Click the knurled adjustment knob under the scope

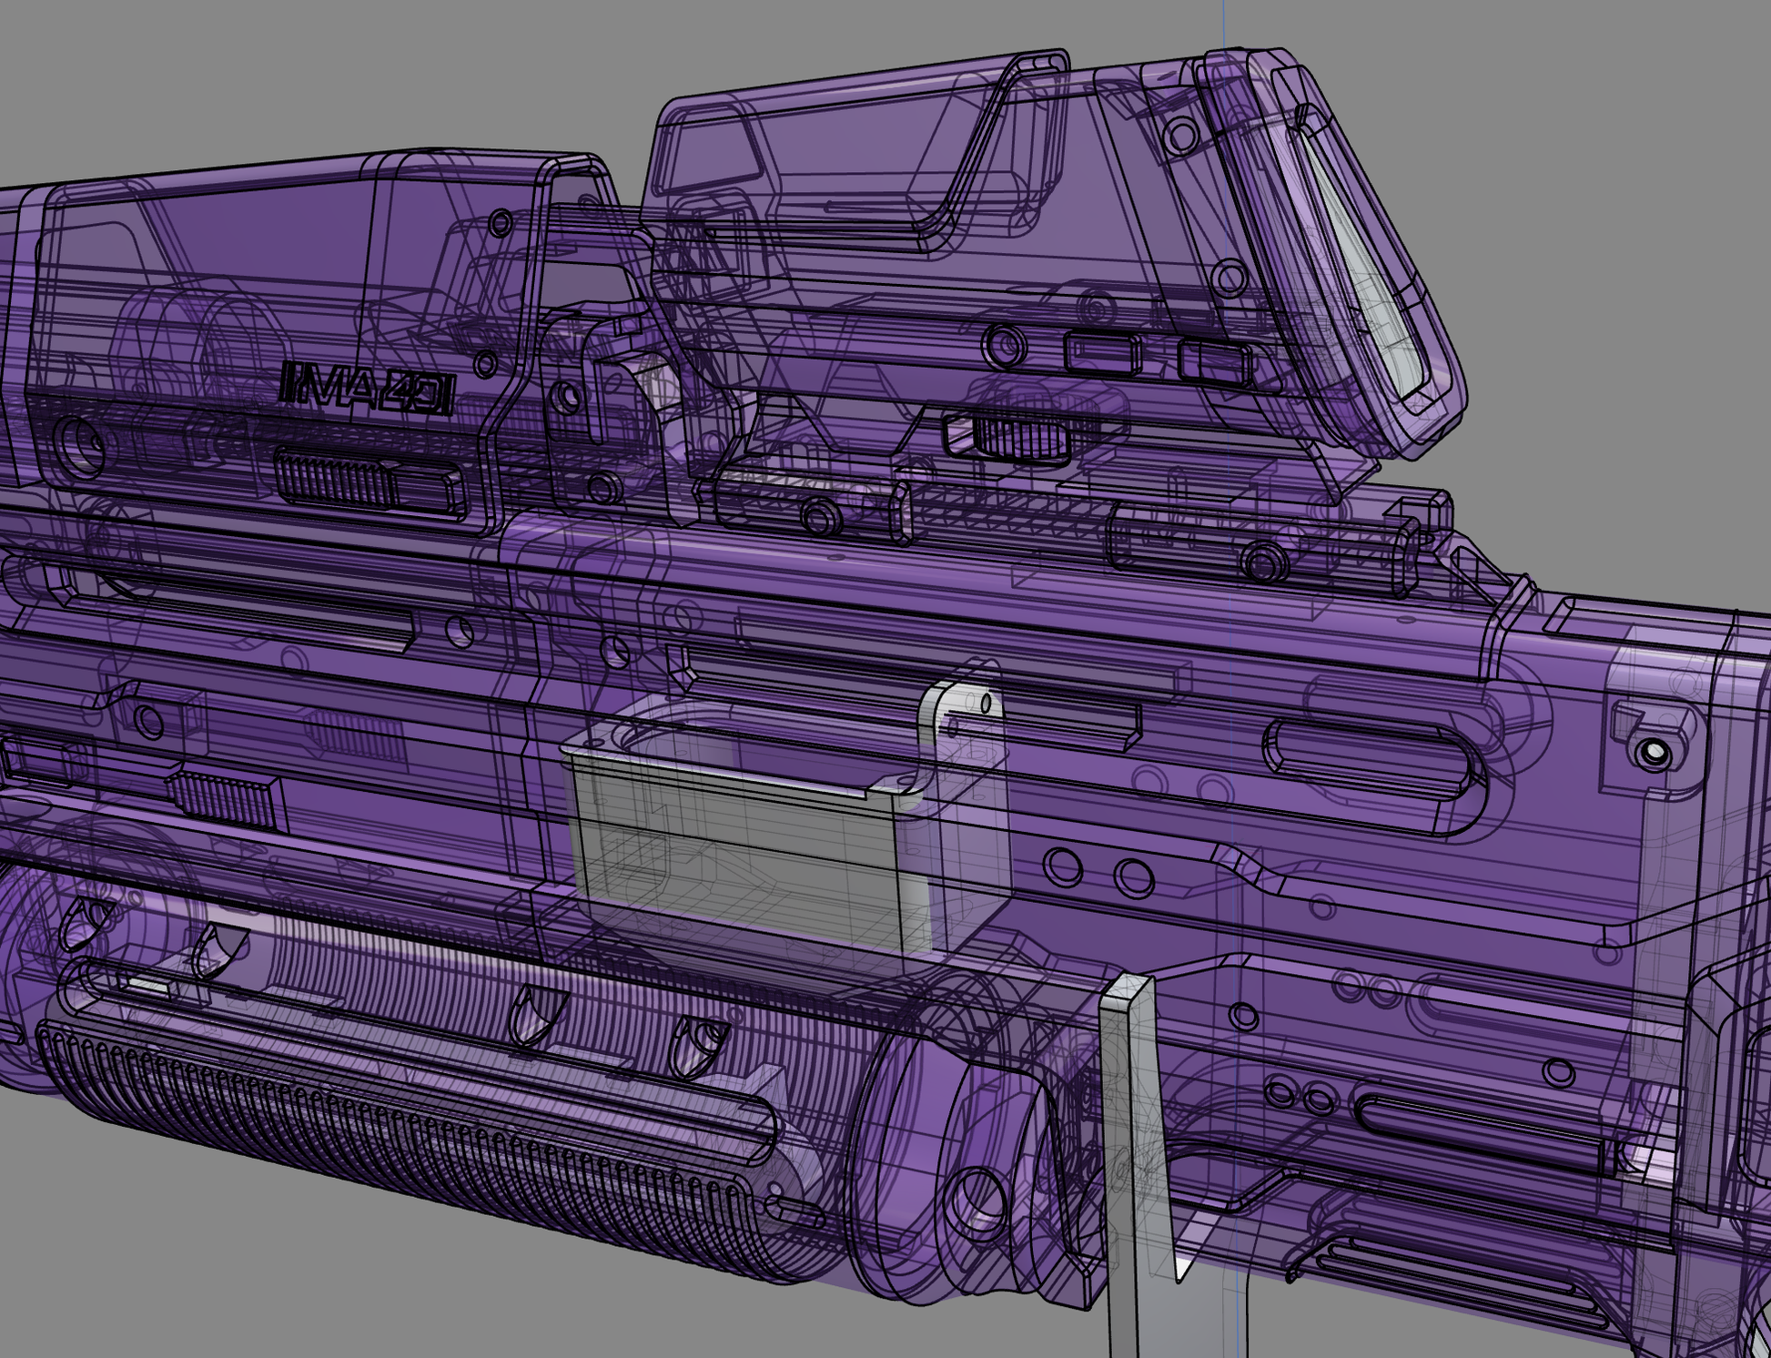(1019, 438)
